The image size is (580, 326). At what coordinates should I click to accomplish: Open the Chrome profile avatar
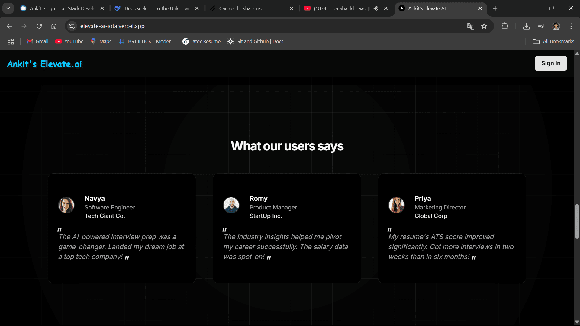(x=556, y=26)
